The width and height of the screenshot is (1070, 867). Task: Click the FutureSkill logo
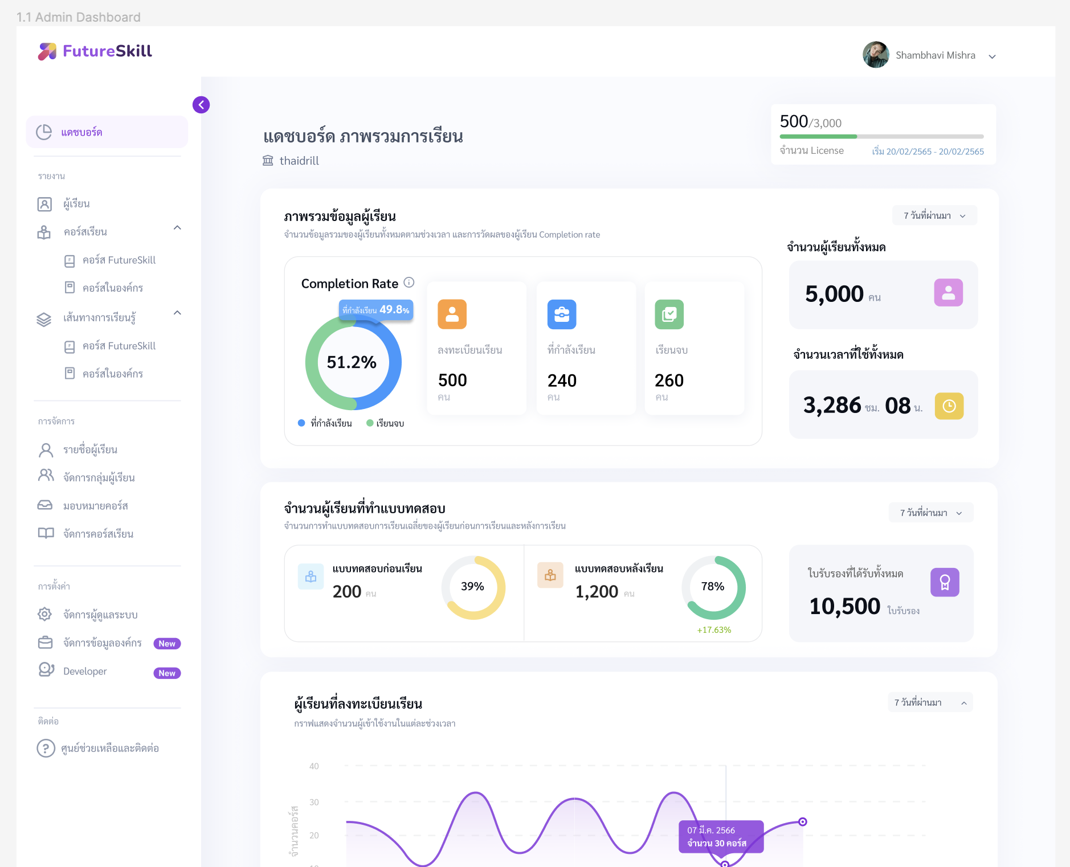[x=95, y=51]
